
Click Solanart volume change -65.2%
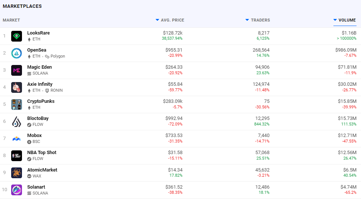[350, 193]
